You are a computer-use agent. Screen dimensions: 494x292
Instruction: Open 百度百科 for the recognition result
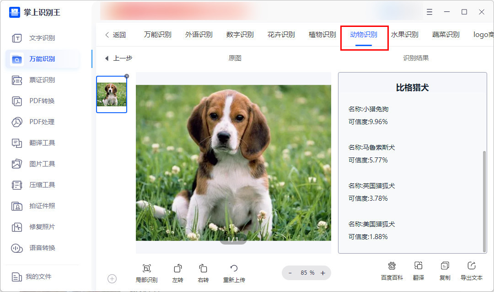[x=392, y=271]
